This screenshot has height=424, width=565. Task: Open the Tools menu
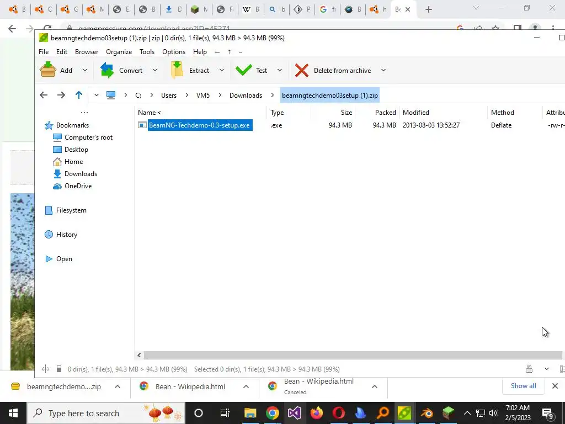[147, 52]
